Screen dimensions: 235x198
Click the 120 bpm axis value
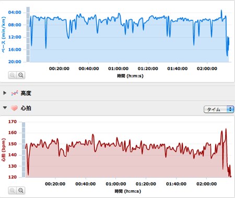(x=13, y=177)
